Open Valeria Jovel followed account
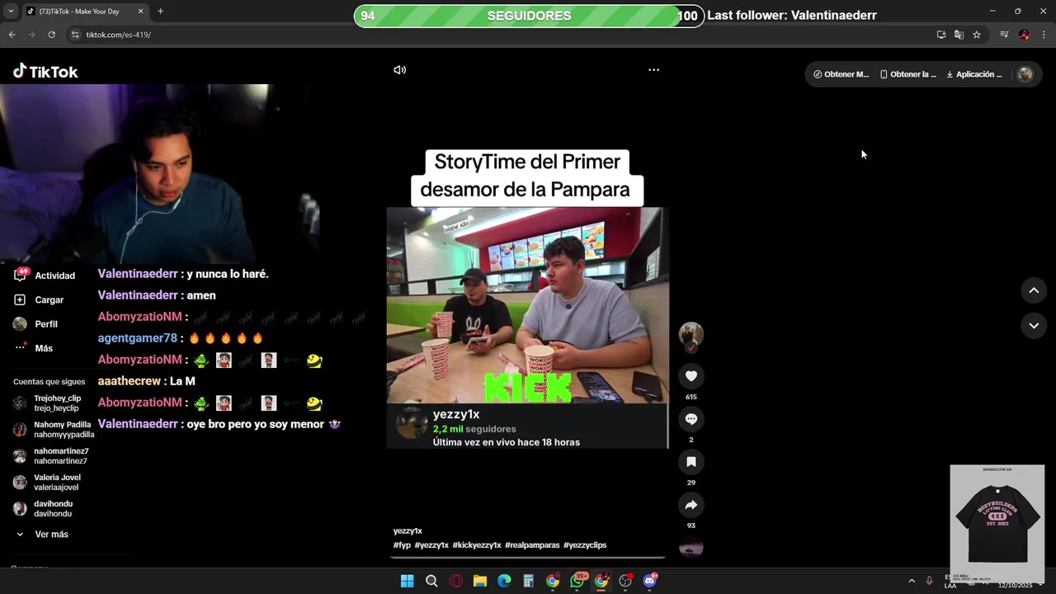The height and width of the screenshot is (594, 1056). click(x=47, y=483)
